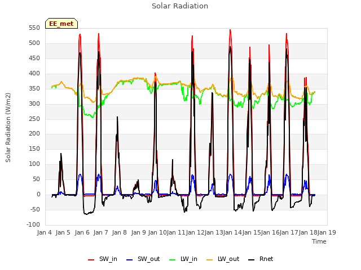The height and width of the screenshot is (270, 361).
Task: Click the 550 y-axis tick label
Action: [x=34, y=28]
